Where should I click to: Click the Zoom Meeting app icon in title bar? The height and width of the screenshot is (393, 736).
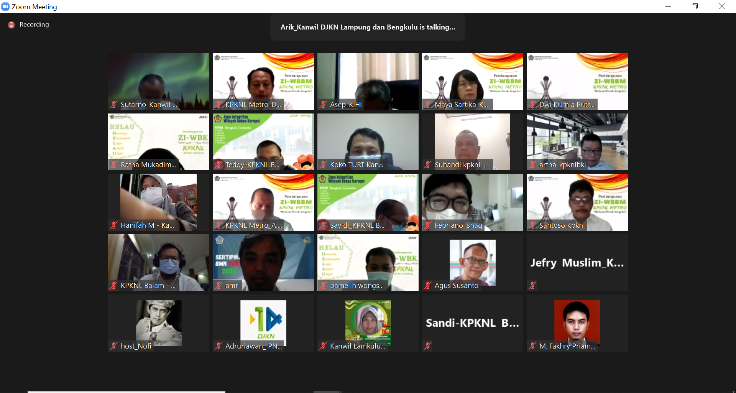[5, 7]
